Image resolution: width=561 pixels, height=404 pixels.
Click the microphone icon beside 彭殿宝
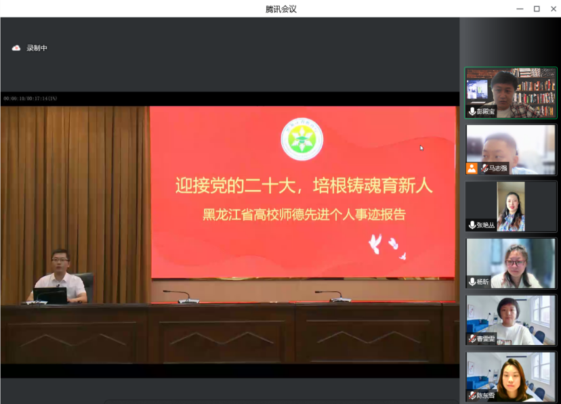472,112
